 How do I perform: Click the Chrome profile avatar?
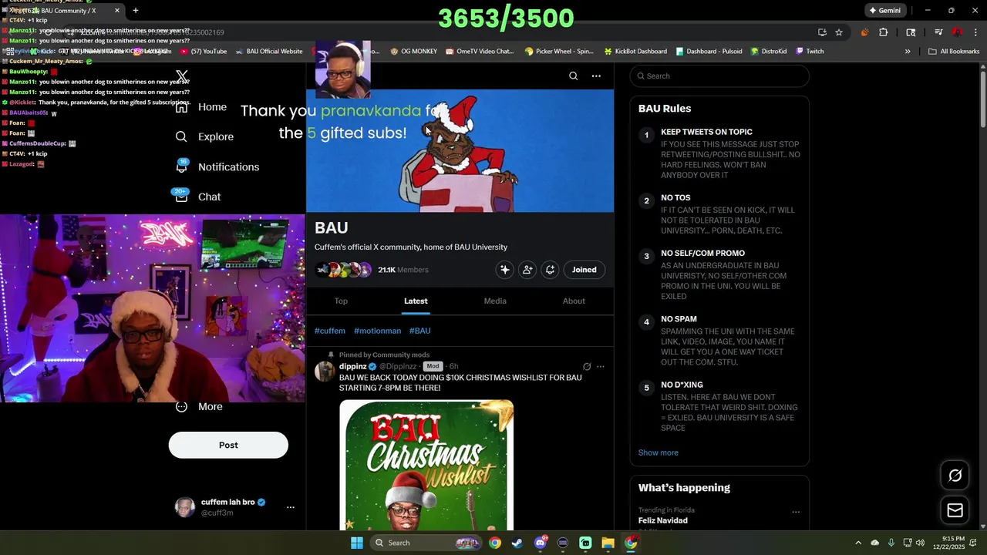tap(957, 32)
